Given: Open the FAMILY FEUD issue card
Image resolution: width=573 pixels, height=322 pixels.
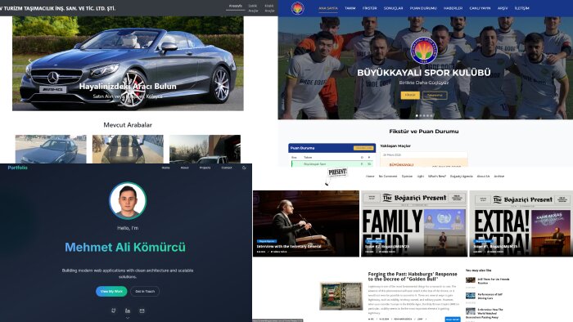Looking at the screenshot, I should [414, 224].
